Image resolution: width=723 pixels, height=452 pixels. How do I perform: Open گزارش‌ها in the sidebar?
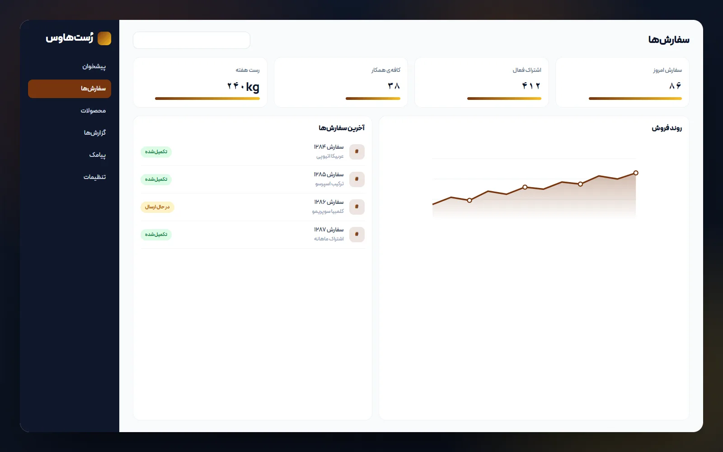(70, 133)
